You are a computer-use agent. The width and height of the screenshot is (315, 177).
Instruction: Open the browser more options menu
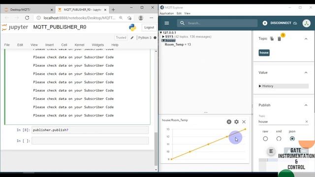click(152, 18)
